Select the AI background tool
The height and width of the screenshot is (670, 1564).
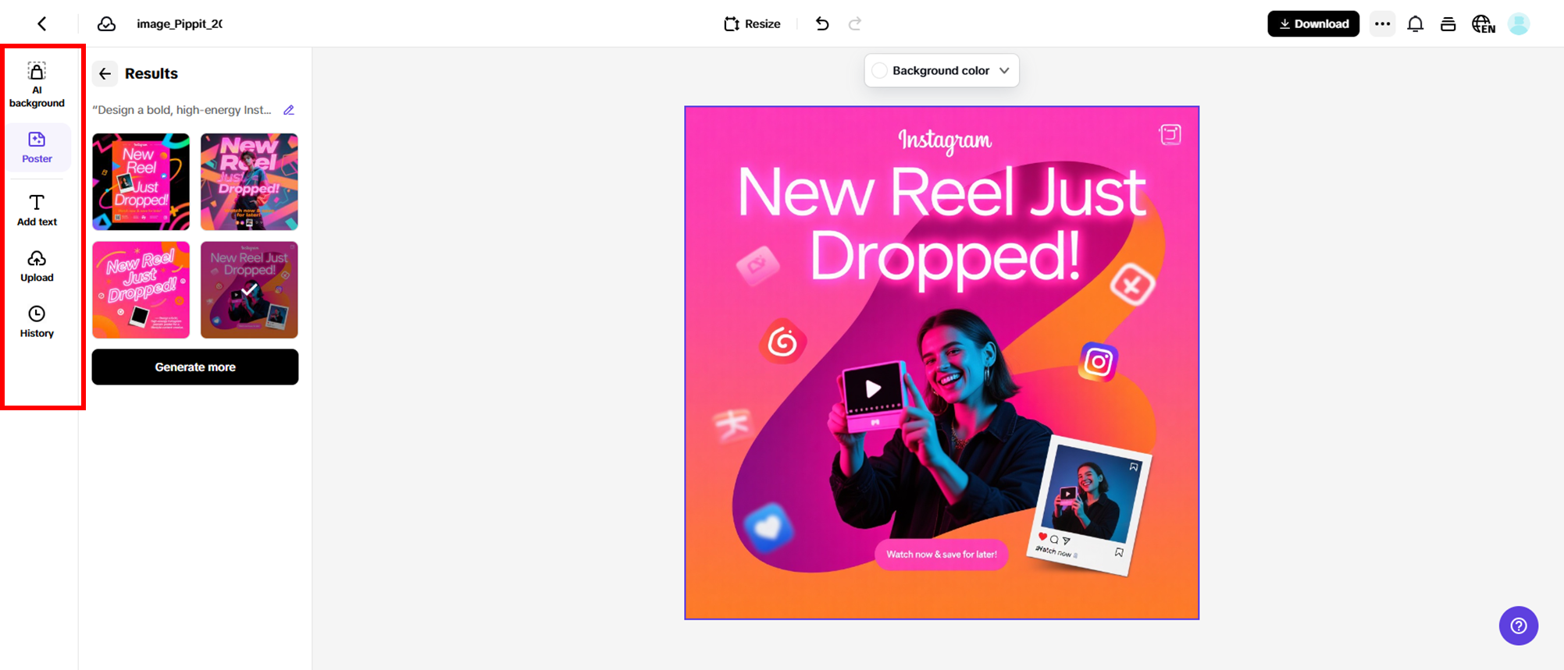(x=37, y=85)
